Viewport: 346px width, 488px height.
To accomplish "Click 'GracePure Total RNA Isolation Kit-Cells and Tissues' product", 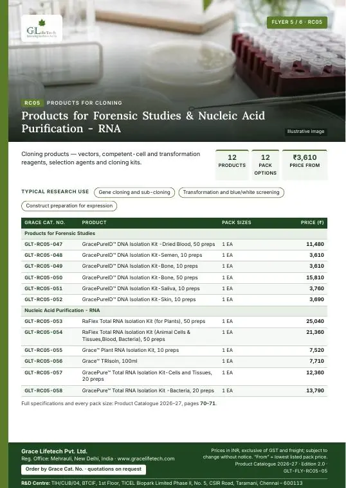I will click(x=147, y=376).
